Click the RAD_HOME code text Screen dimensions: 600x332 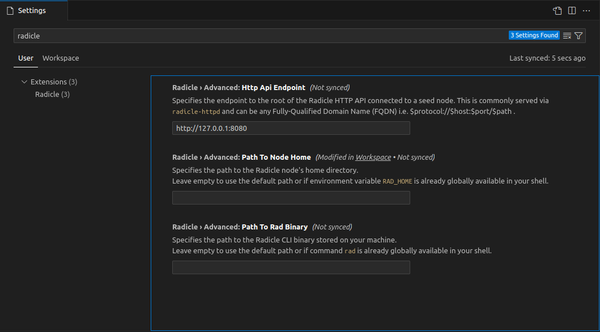pyautogui.click(x=397, y=181)
